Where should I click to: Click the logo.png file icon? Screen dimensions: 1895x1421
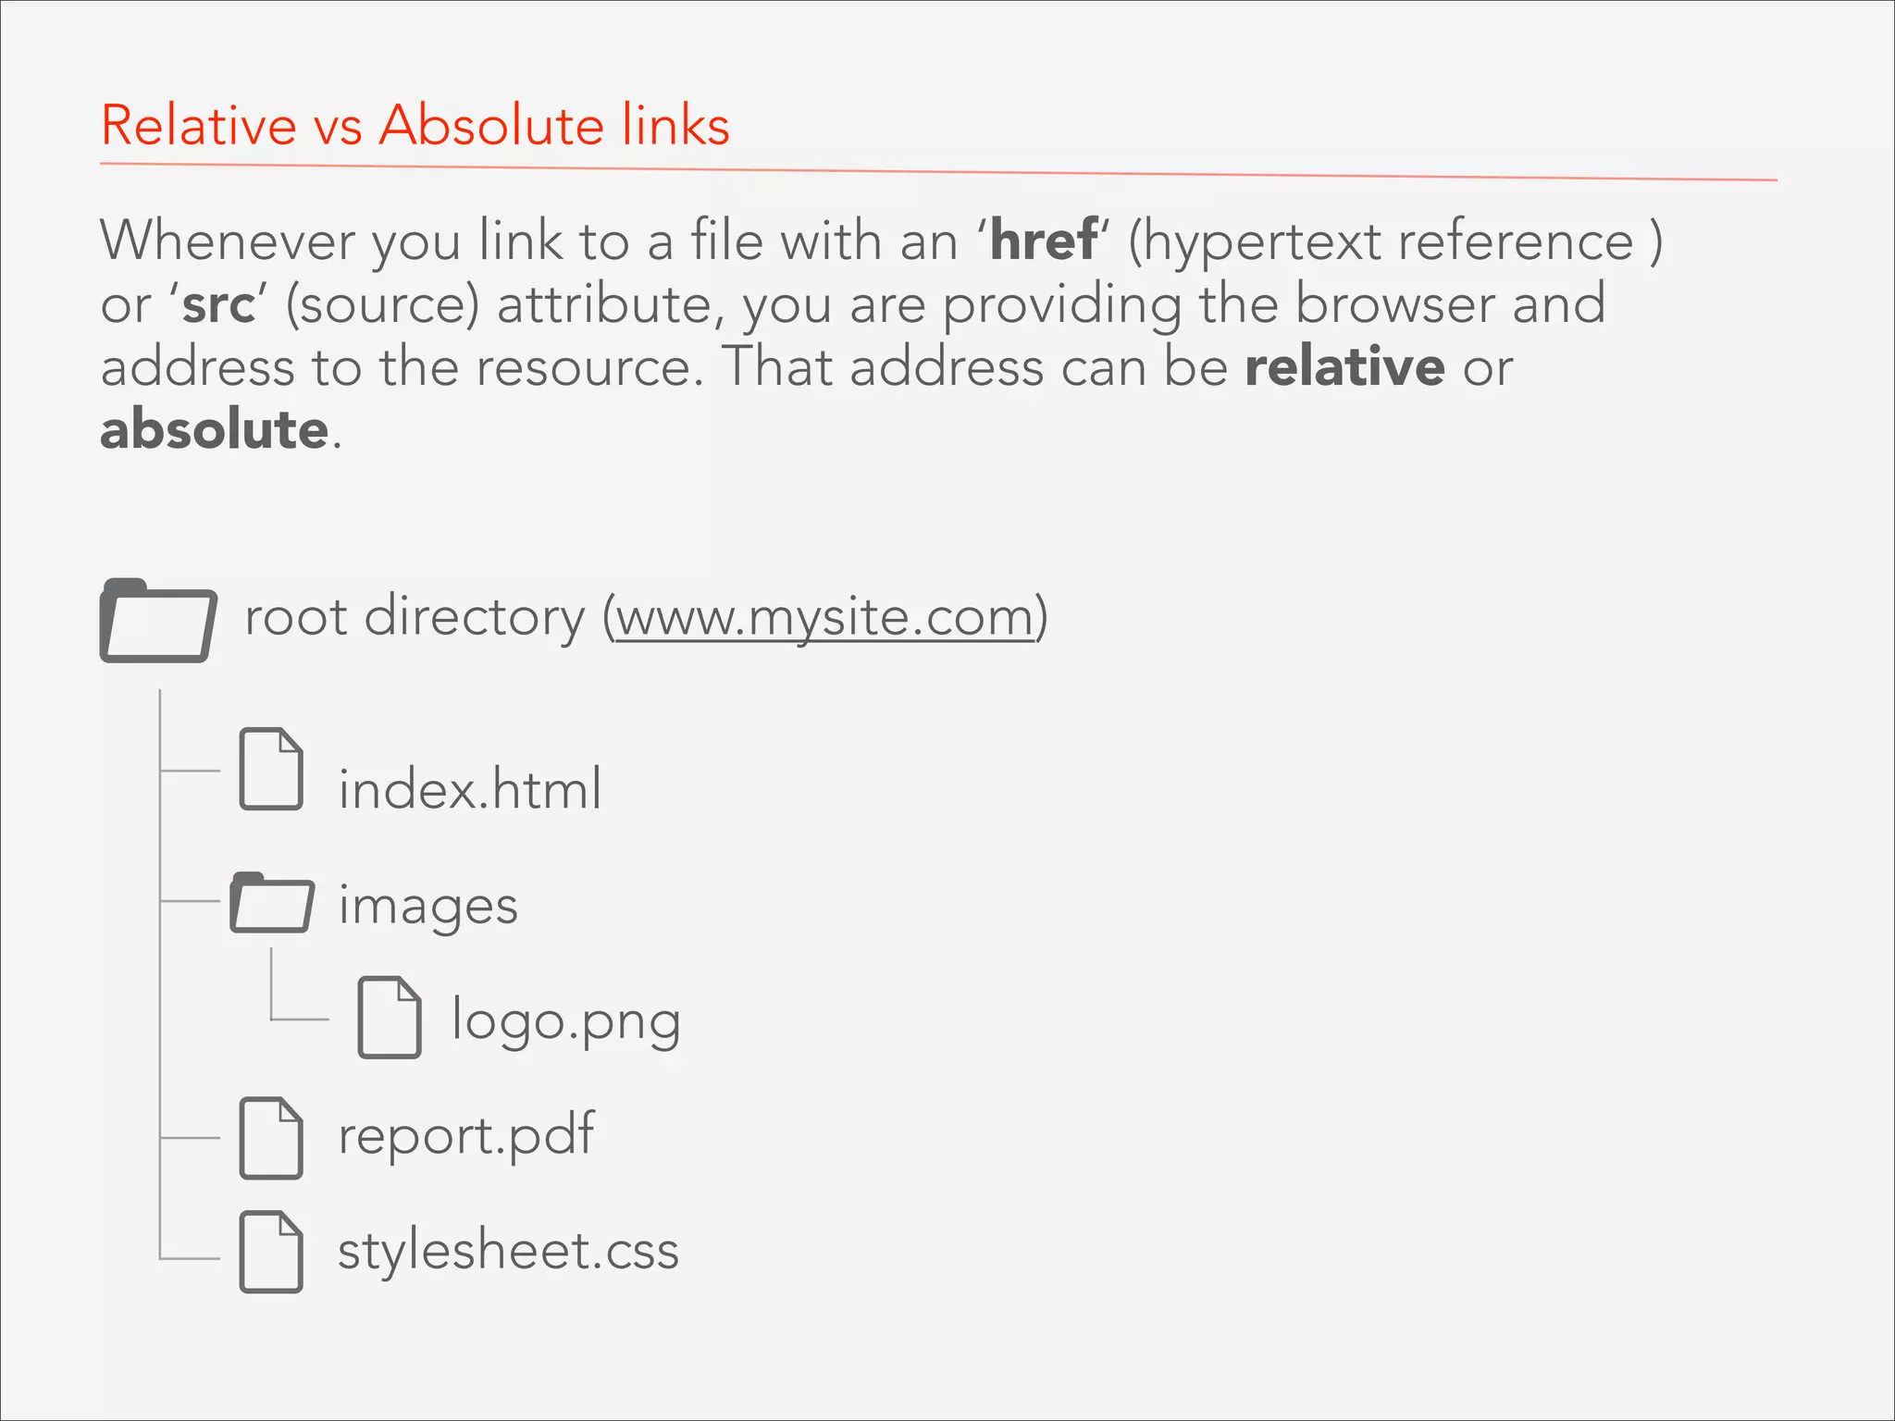click(390, 1017)
